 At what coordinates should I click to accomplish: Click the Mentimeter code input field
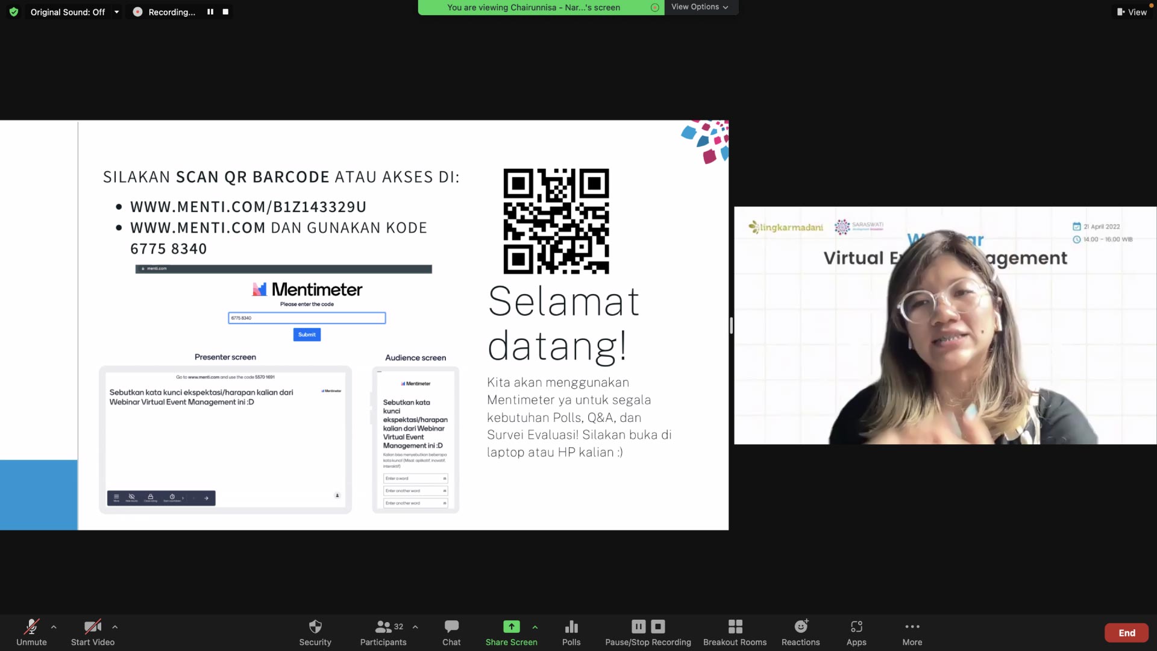(307, 318)
